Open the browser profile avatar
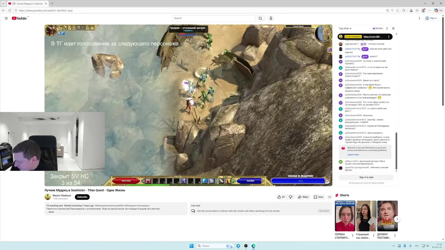 (423, 10)
